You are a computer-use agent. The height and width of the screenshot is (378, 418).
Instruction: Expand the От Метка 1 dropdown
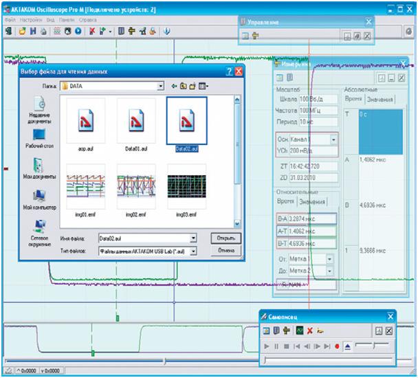[330, 259]
